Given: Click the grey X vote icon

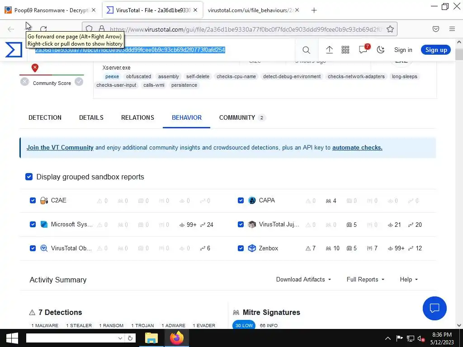Looking at the screenshot, I should click(25, 82).
